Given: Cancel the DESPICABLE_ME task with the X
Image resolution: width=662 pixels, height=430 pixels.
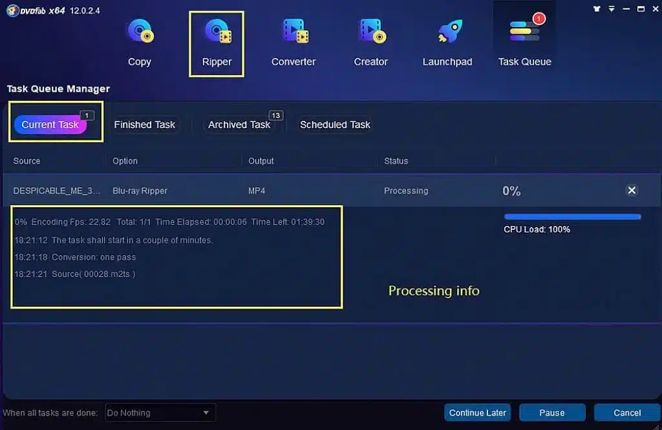Looking at the screenshot, I should [632, 190].
